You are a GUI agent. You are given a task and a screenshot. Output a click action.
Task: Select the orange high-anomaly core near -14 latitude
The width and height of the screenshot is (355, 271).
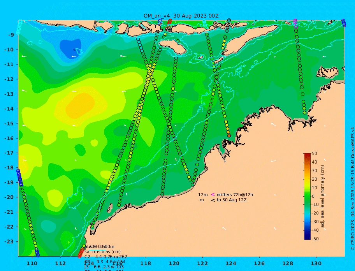tap(80, 106)
